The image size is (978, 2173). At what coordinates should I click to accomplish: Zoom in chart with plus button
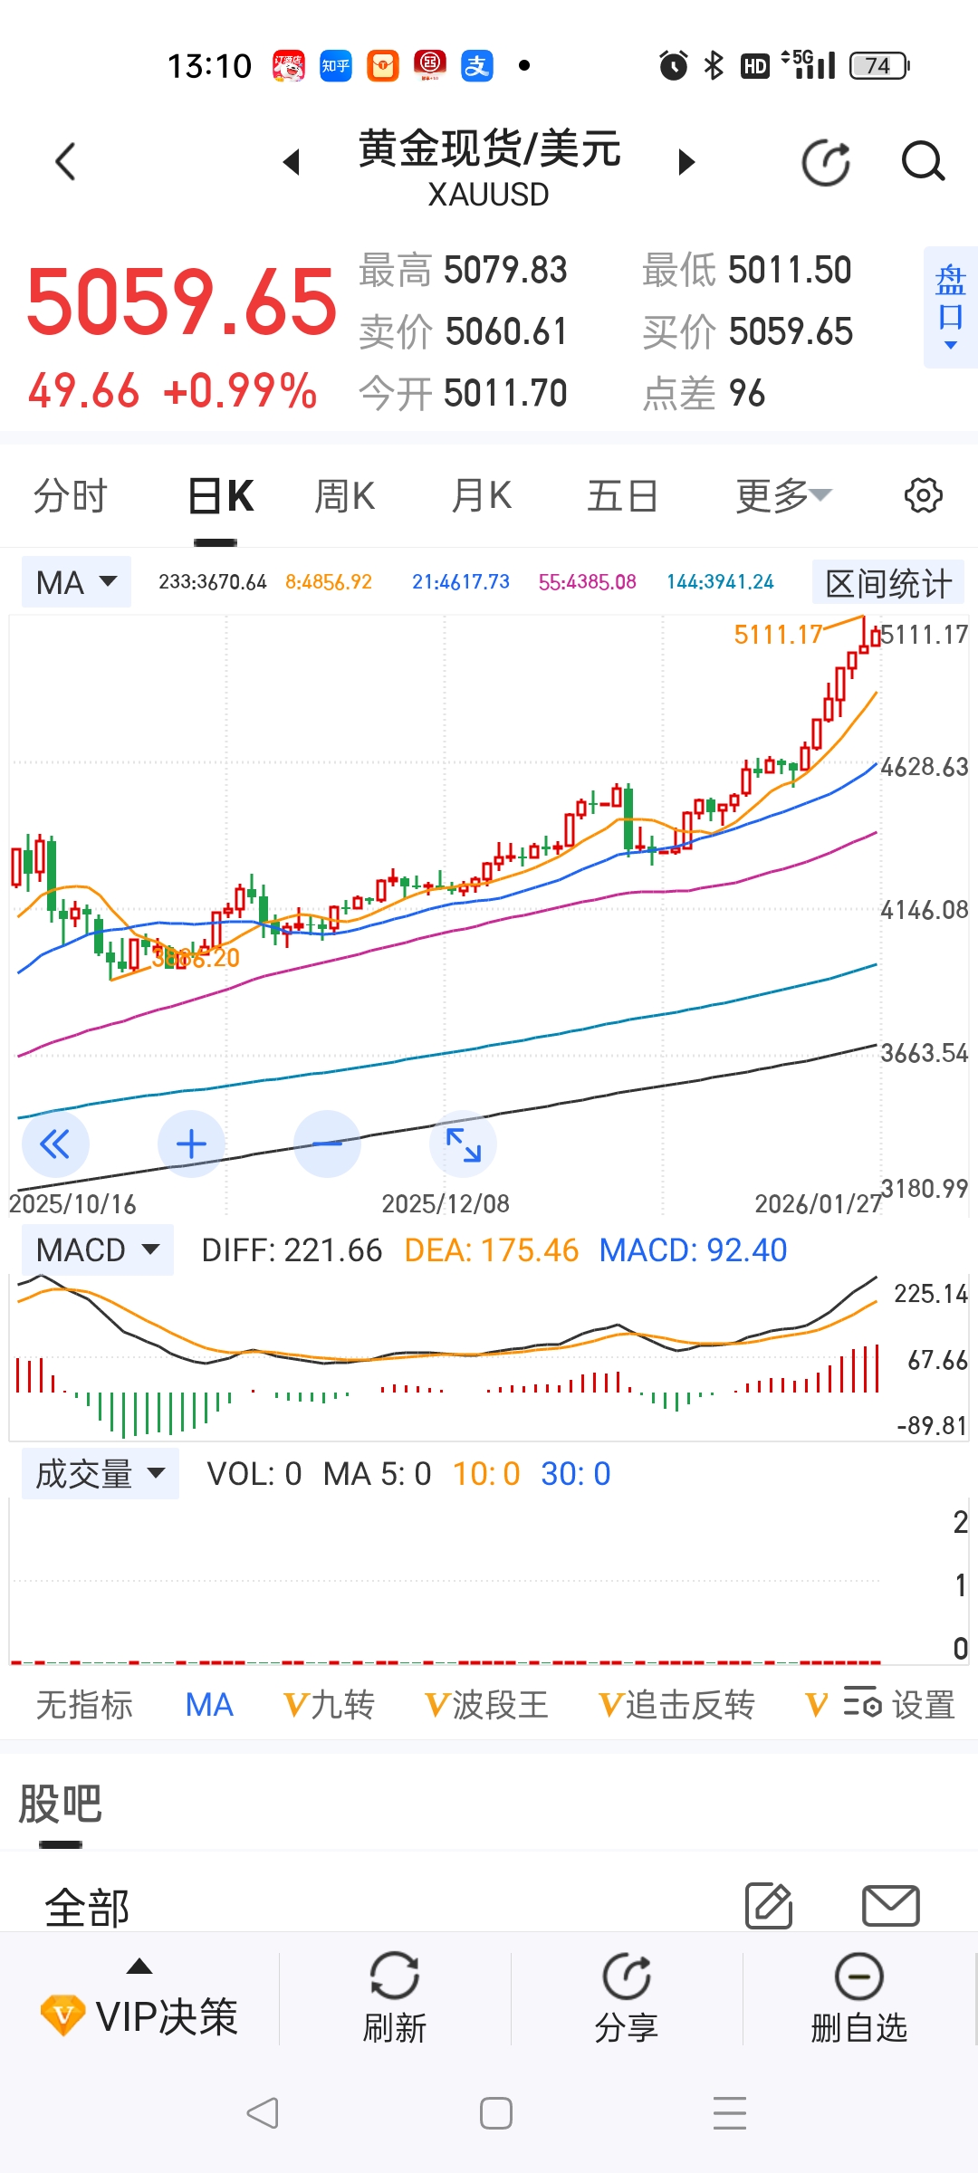tap(191, 1144)
